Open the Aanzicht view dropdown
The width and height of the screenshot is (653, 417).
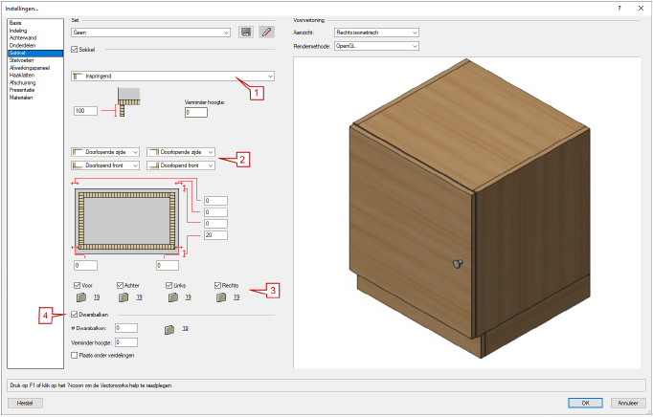coord(376,33)
